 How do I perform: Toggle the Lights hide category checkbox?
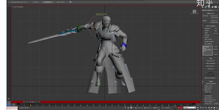click(203, 33)
